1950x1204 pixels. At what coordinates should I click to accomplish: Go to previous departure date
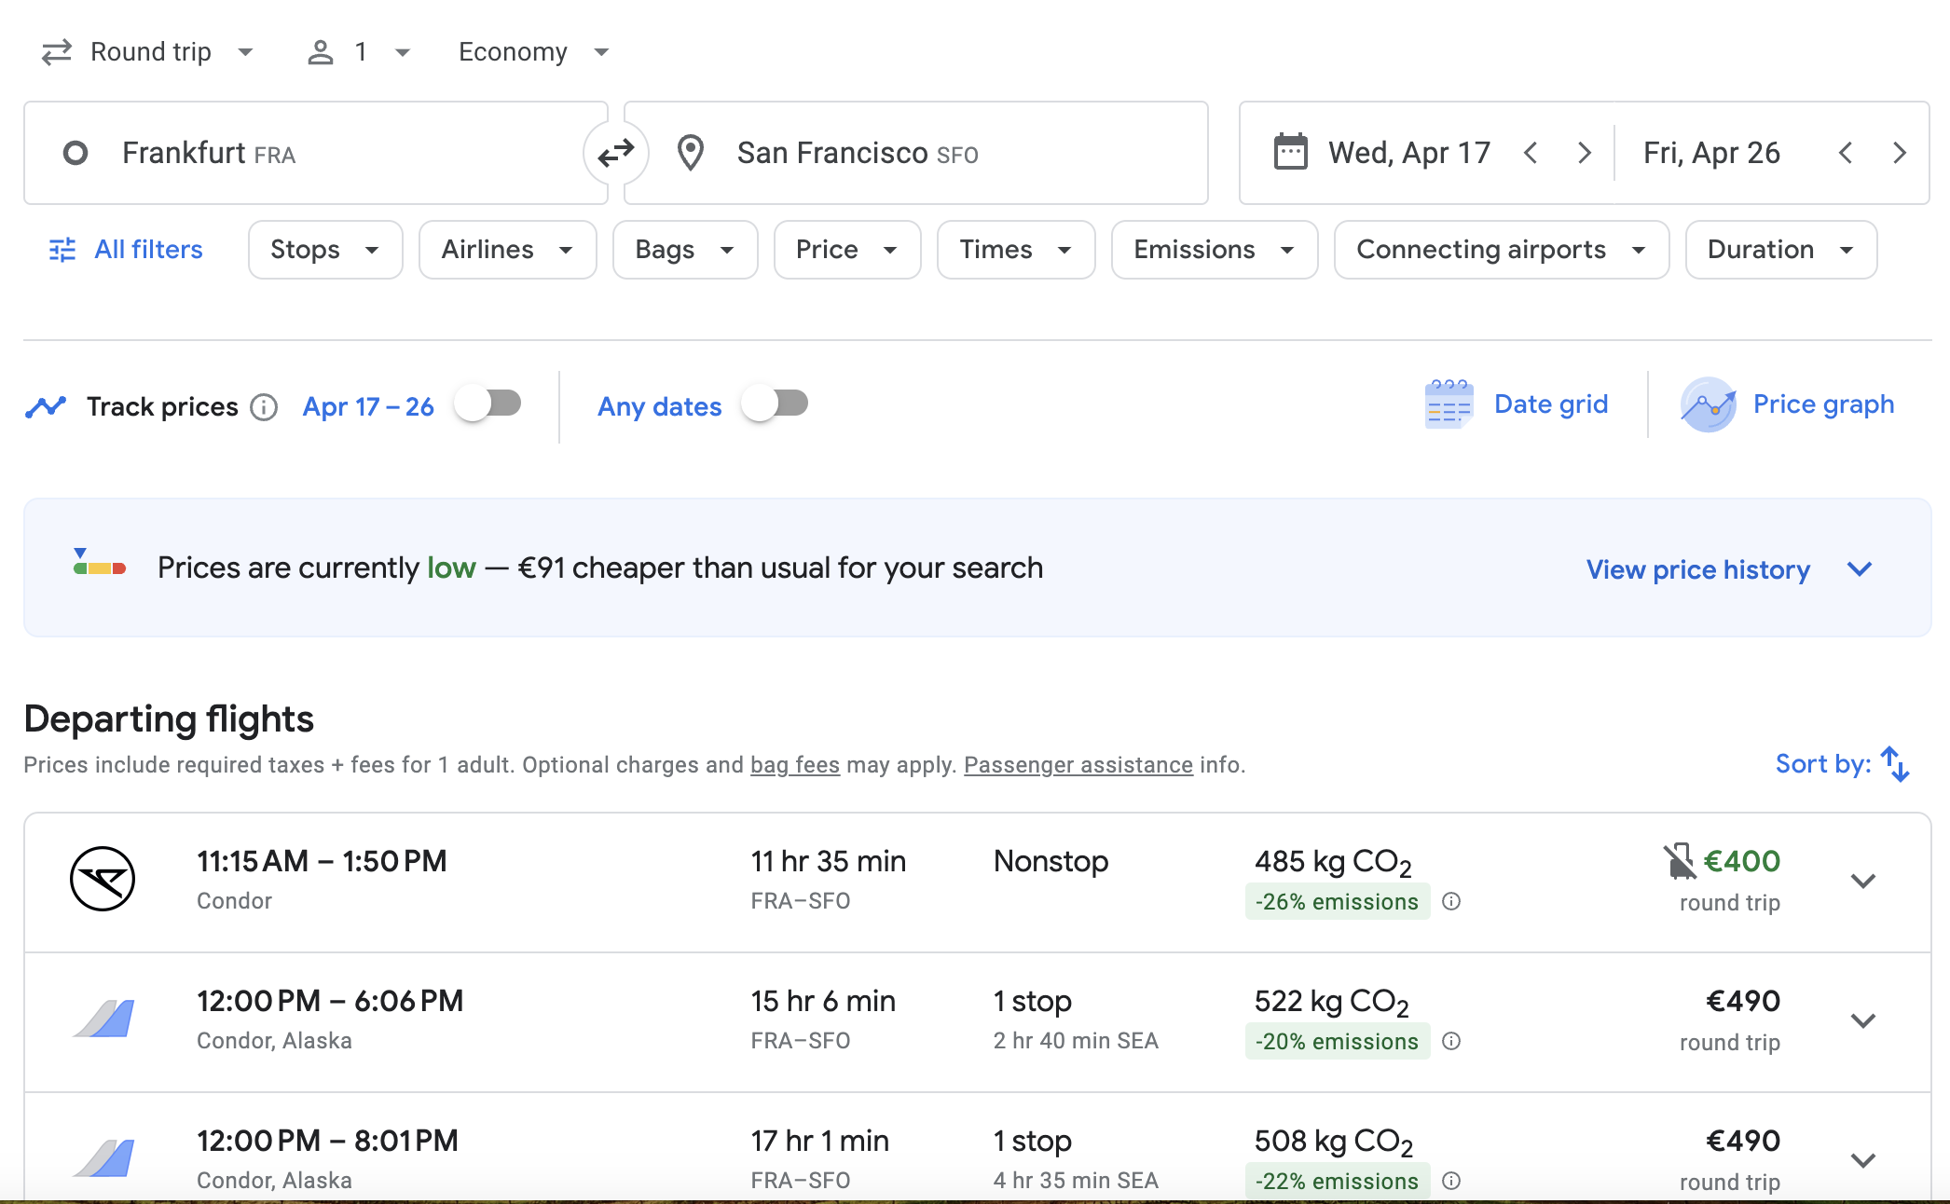click(x=1531, y=153)
